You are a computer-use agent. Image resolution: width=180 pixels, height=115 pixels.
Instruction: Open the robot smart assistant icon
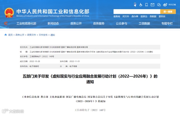pyautogui.click(x=135, y=5)
